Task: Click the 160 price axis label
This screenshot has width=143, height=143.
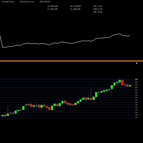Action: 136,112
